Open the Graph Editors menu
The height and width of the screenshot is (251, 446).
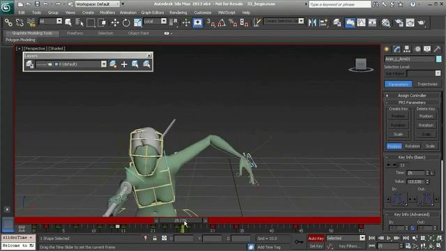153,13
